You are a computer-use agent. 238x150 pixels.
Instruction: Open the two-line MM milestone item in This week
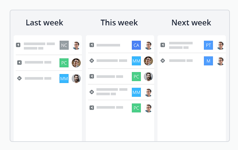[x=121, y=92]
